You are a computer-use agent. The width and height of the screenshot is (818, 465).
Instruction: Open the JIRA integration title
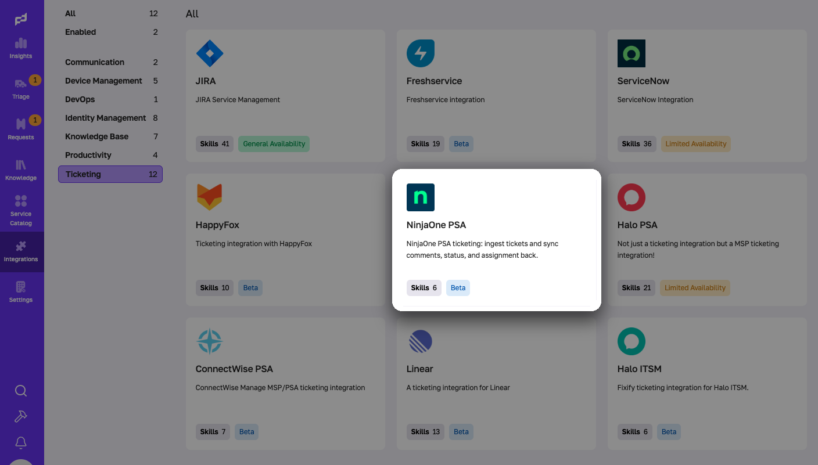tap(206, 81)
